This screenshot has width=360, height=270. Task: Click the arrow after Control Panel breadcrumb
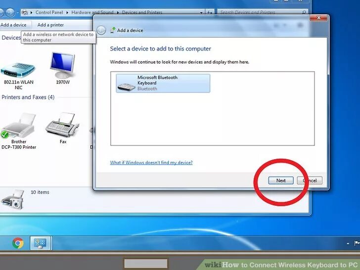pos(67,13)
